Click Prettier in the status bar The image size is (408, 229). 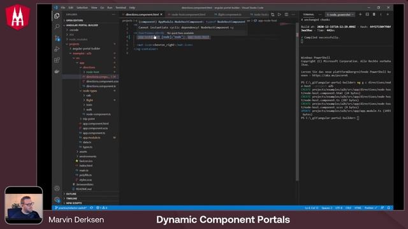(x=371, y=208)
